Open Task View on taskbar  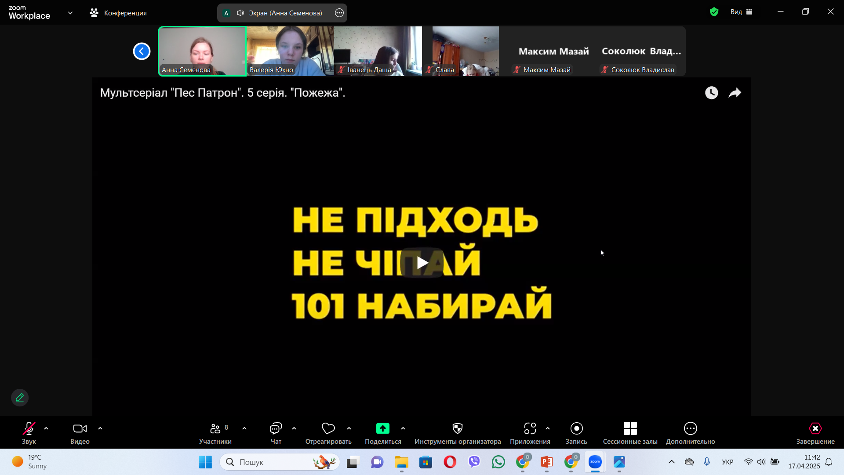[353, 462]
